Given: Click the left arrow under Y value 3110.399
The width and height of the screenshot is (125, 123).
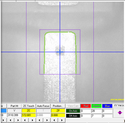Looking at the screenshot, I should 11,120.
